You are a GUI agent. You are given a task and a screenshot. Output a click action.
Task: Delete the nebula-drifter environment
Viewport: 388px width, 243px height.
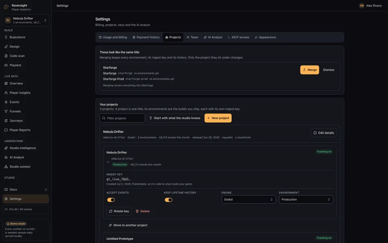coord(143,211)
